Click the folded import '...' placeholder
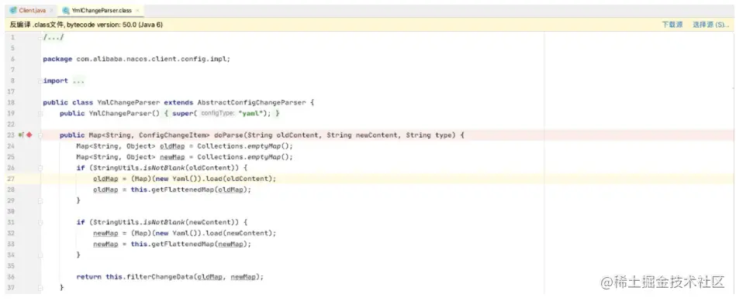Screen dimensions: 736x301 pos(78,81)
